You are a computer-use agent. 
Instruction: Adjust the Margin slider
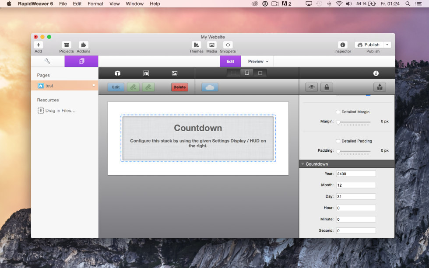[x=354, y=122]
